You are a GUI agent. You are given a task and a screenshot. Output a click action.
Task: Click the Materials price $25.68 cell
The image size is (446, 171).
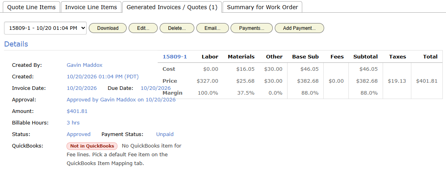tap(245, 81)
